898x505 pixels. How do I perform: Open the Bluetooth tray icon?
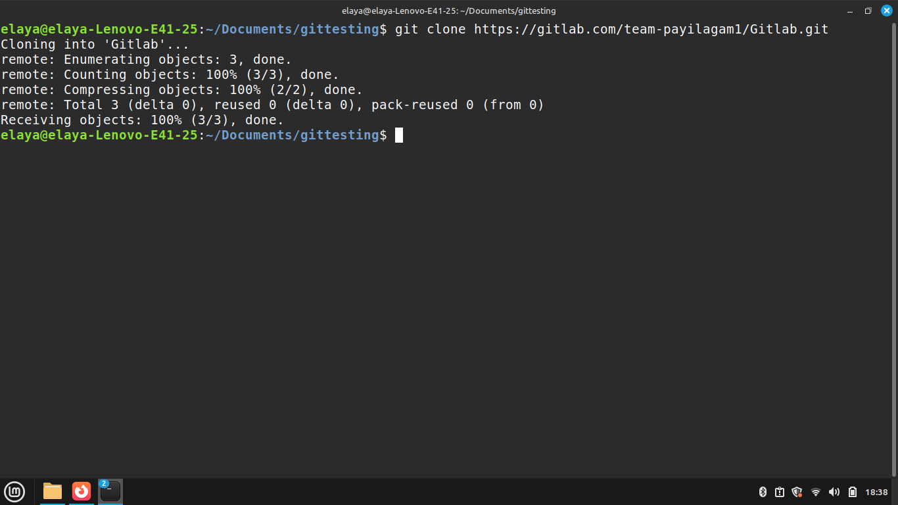coord(763,492)
